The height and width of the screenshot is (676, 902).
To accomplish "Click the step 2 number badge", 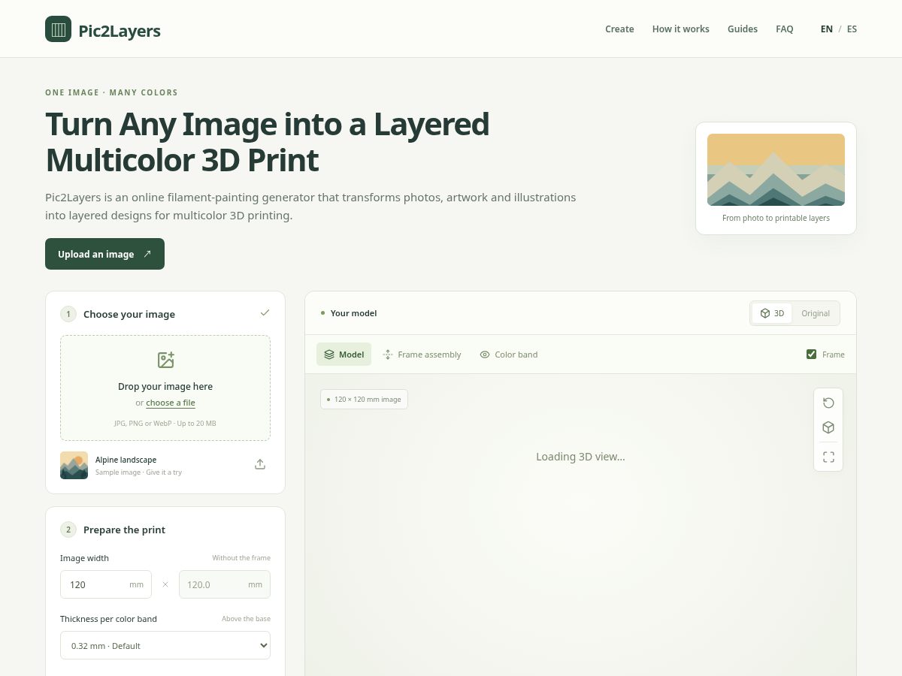I will (68, 530).
